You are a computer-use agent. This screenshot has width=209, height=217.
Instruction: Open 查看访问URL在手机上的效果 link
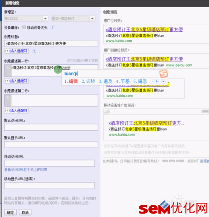[26, 170]
